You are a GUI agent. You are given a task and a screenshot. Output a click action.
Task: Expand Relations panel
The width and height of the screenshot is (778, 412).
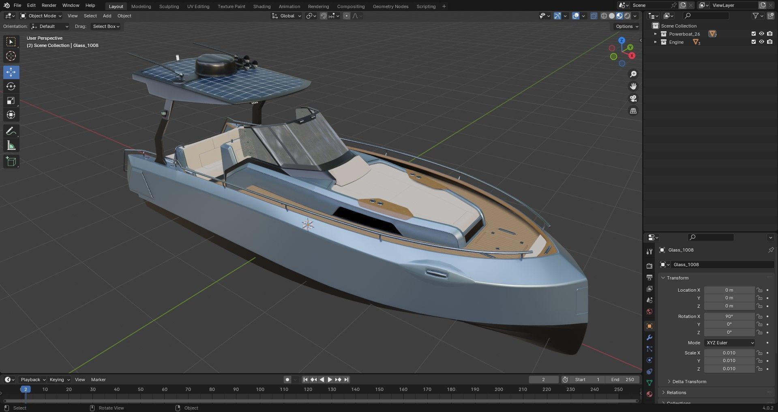(676, 393)
